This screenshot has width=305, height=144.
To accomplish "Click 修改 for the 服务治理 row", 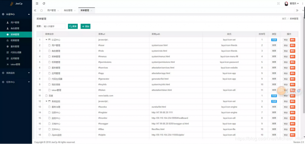I will tap(285, 107).
